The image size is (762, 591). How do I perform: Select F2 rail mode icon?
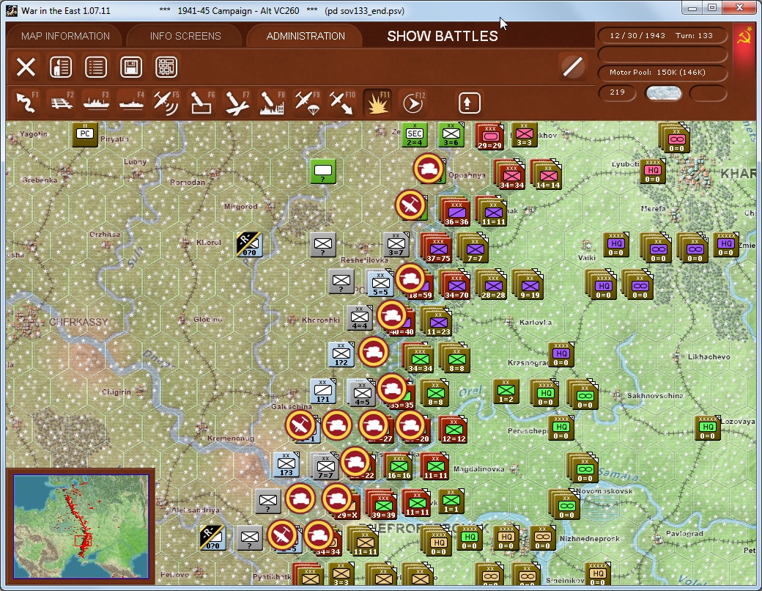[62, 103]
